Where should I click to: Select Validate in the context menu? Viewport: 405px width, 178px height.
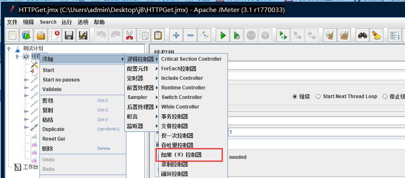coord(83,89)
